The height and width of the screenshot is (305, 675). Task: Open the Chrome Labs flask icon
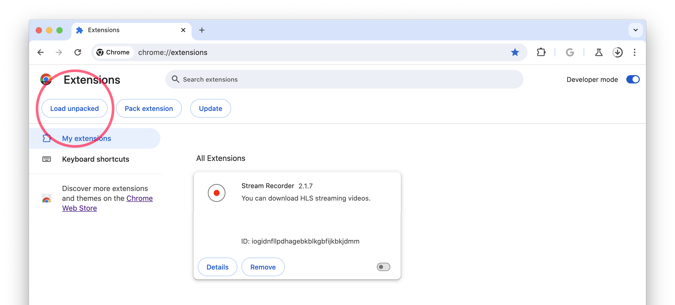point(598,52)
